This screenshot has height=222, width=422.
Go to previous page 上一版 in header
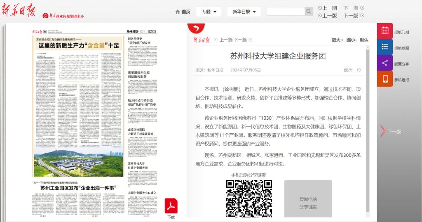click(328, 16)
